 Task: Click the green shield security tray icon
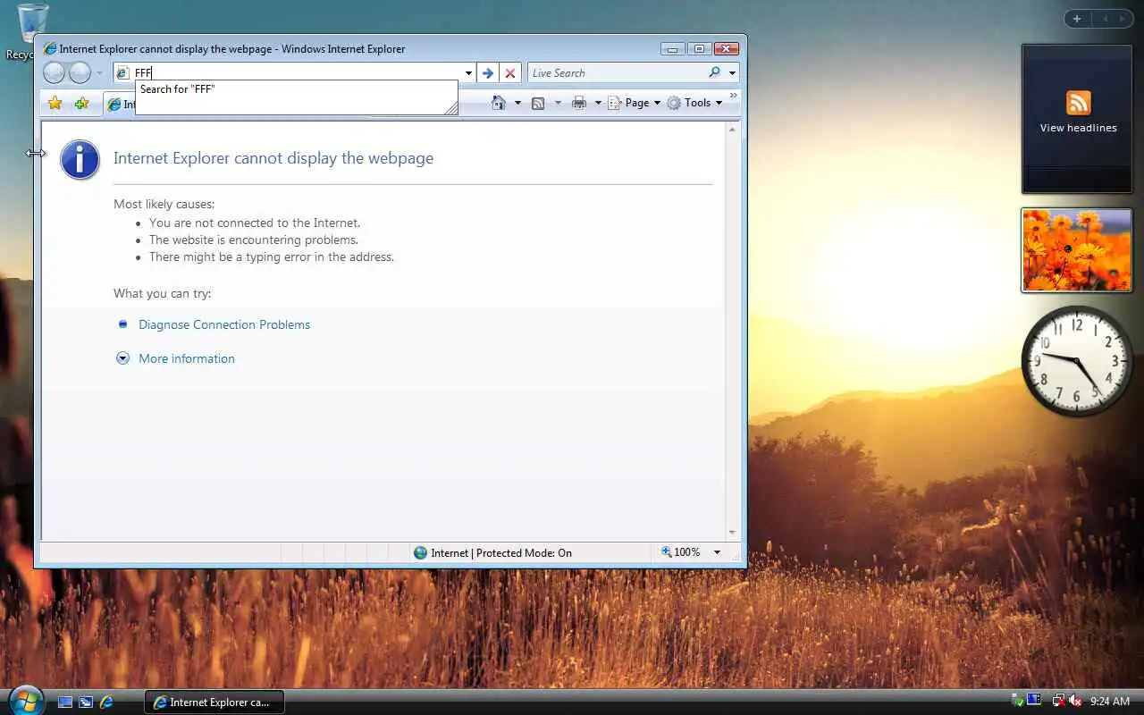click(1017, 702)
